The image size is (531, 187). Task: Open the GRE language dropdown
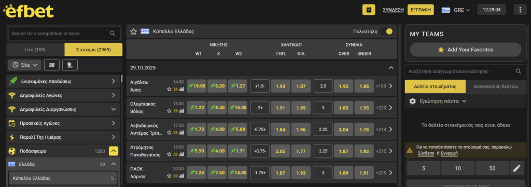click(x=456, y=10)
